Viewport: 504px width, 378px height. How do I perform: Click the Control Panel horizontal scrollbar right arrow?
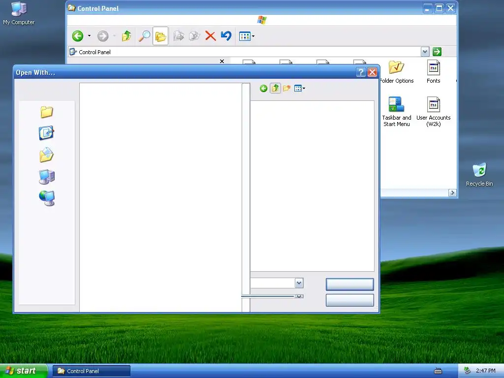click(453, 193)
